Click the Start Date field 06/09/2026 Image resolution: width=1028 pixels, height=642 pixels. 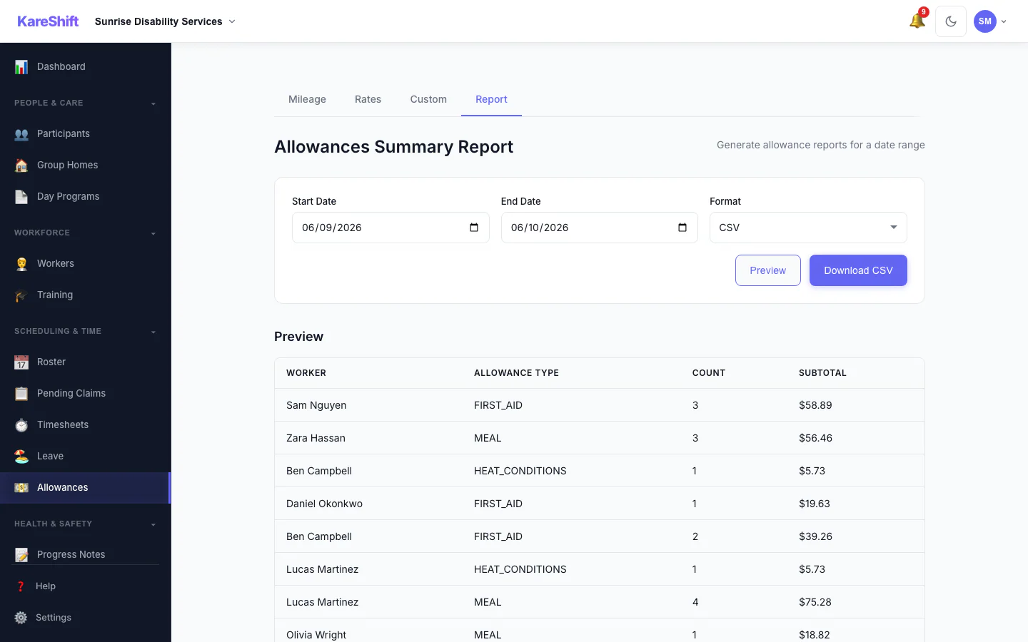pyautogui.click(x=390, y=228)
